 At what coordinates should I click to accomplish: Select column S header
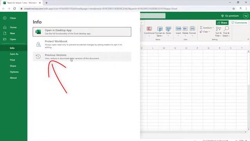point(230,48)
